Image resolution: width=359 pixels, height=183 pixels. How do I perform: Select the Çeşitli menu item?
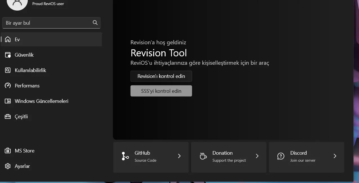click(x=51, y=117)
